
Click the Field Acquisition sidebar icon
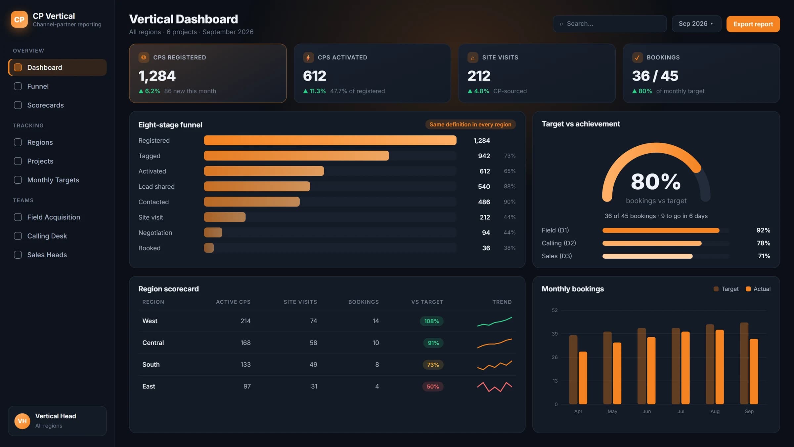pos(18,217)
